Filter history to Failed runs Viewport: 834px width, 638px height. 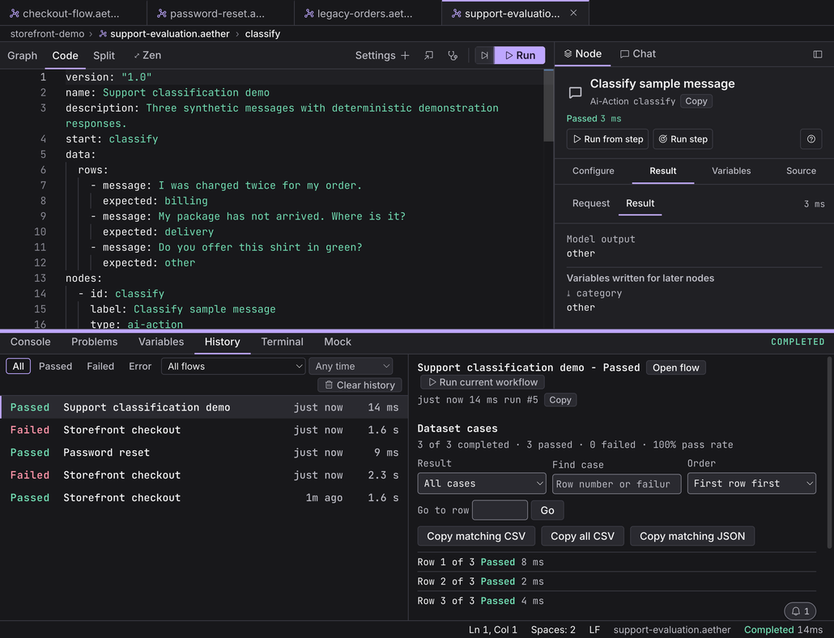(x=100, y=366)
